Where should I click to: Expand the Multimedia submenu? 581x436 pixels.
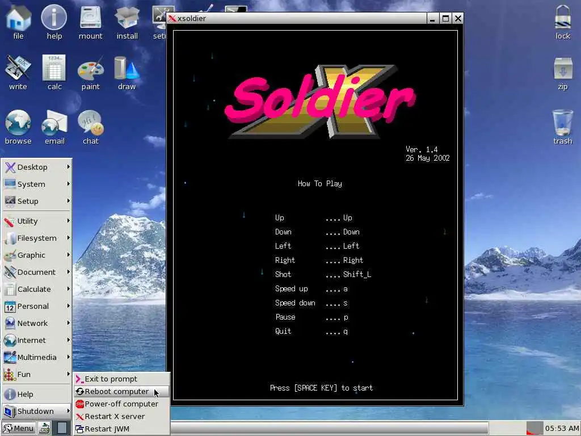point(36,358)
